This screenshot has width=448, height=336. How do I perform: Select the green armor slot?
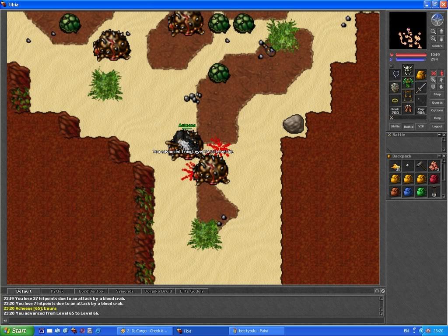tap(408, 83)
